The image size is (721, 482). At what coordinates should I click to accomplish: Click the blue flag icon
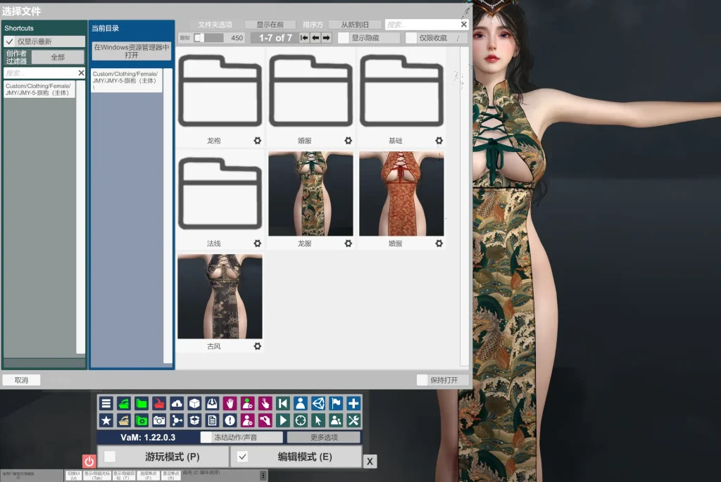pyautogui.click(x=336, y=403)
